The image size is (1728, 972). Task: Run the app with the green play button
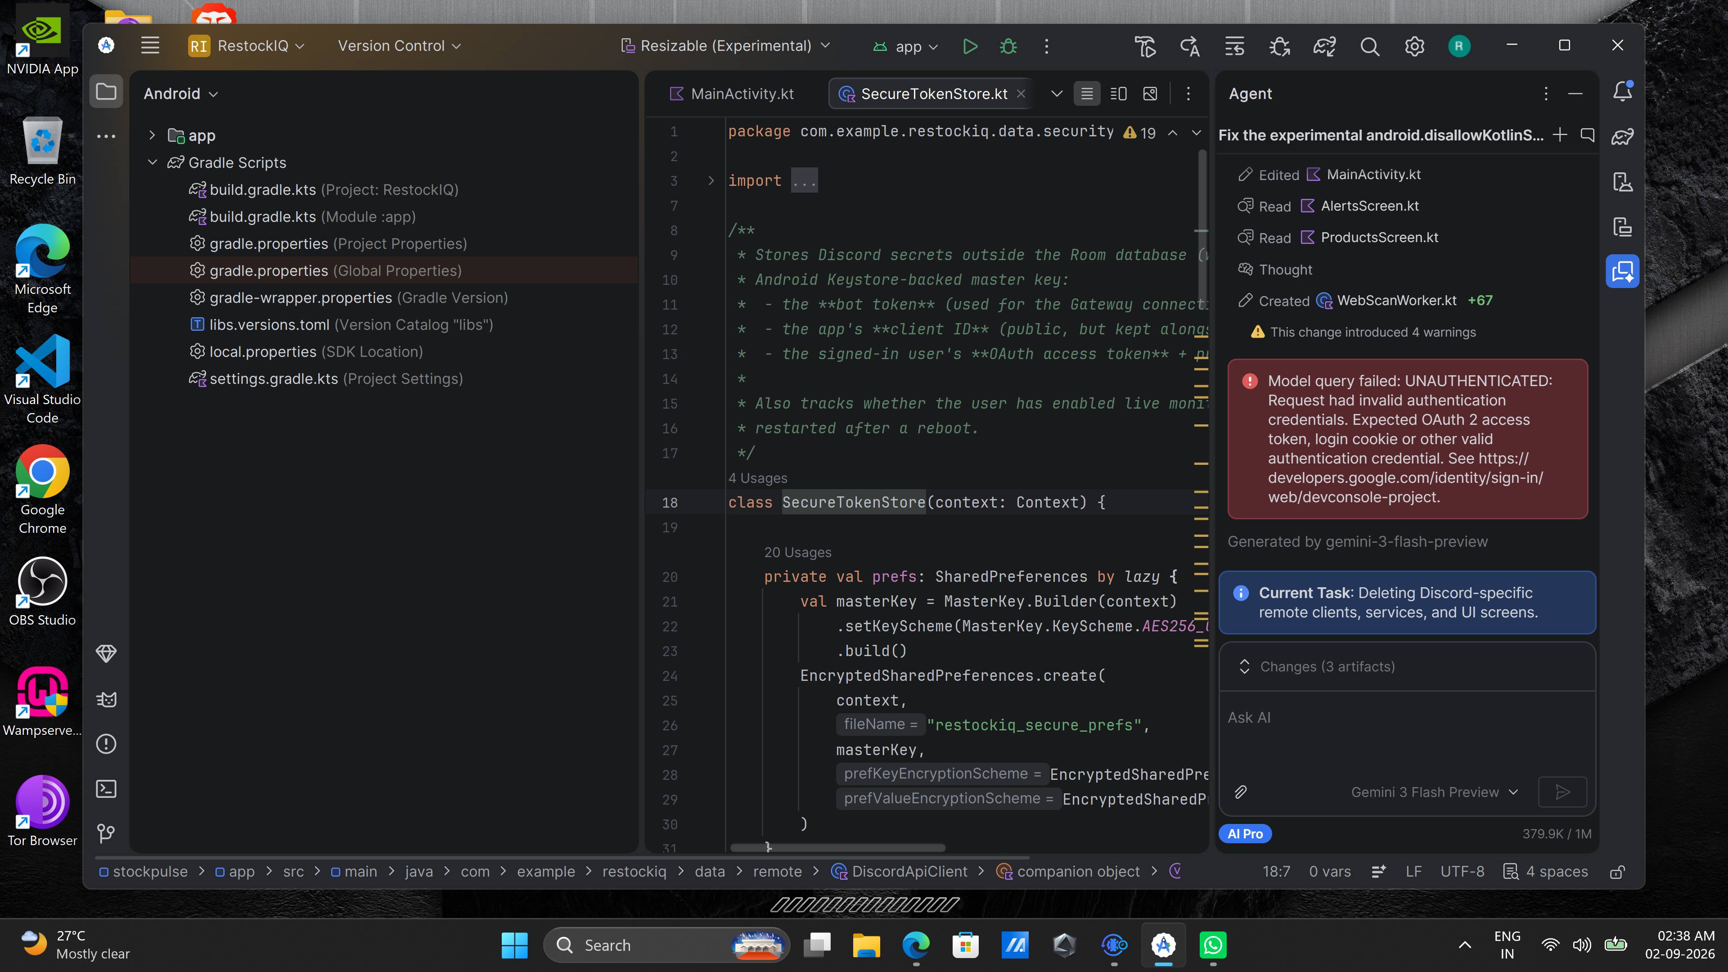coord(969,46)
